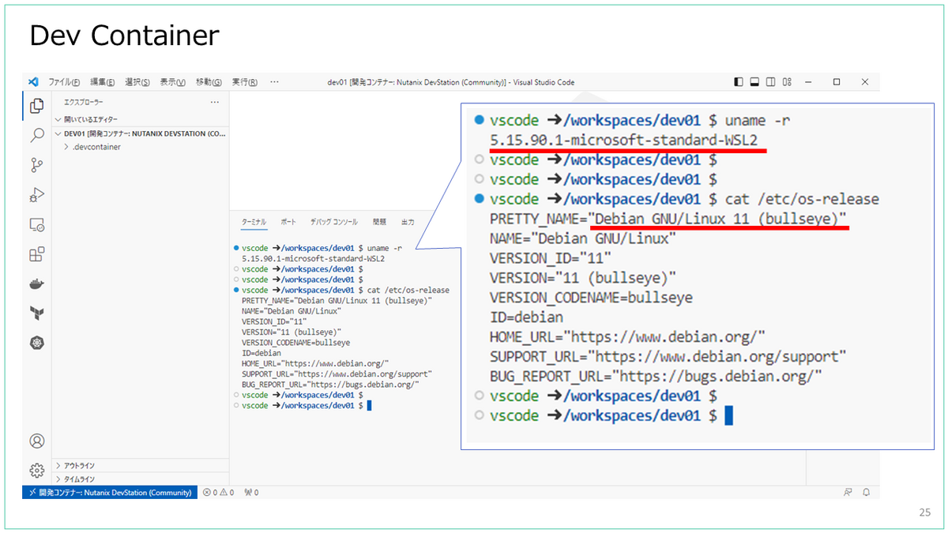948x533 pixels.
Task: Collapse the 開いているエディター section
Action: [141, 119]
